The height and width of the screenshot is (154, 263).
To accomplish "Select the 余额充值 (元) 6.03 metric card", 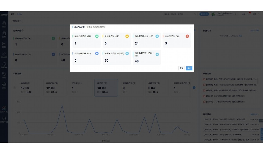I will point(157,88).
